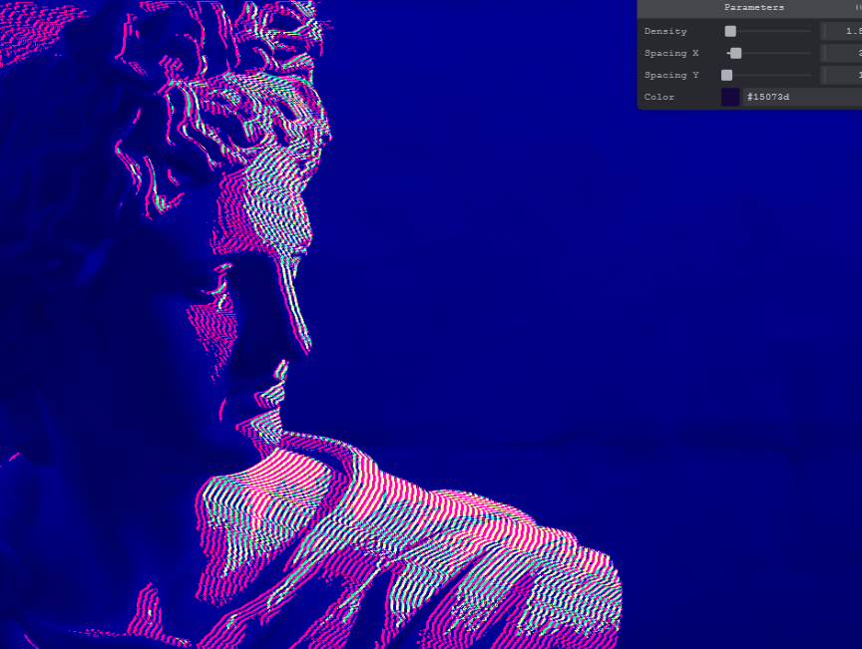Image resolution: width=862 pixels, height=649 pixels.
Task: Click the Spacing X slider track's right end
Action: pyautogui.click(x=809, y=54)
